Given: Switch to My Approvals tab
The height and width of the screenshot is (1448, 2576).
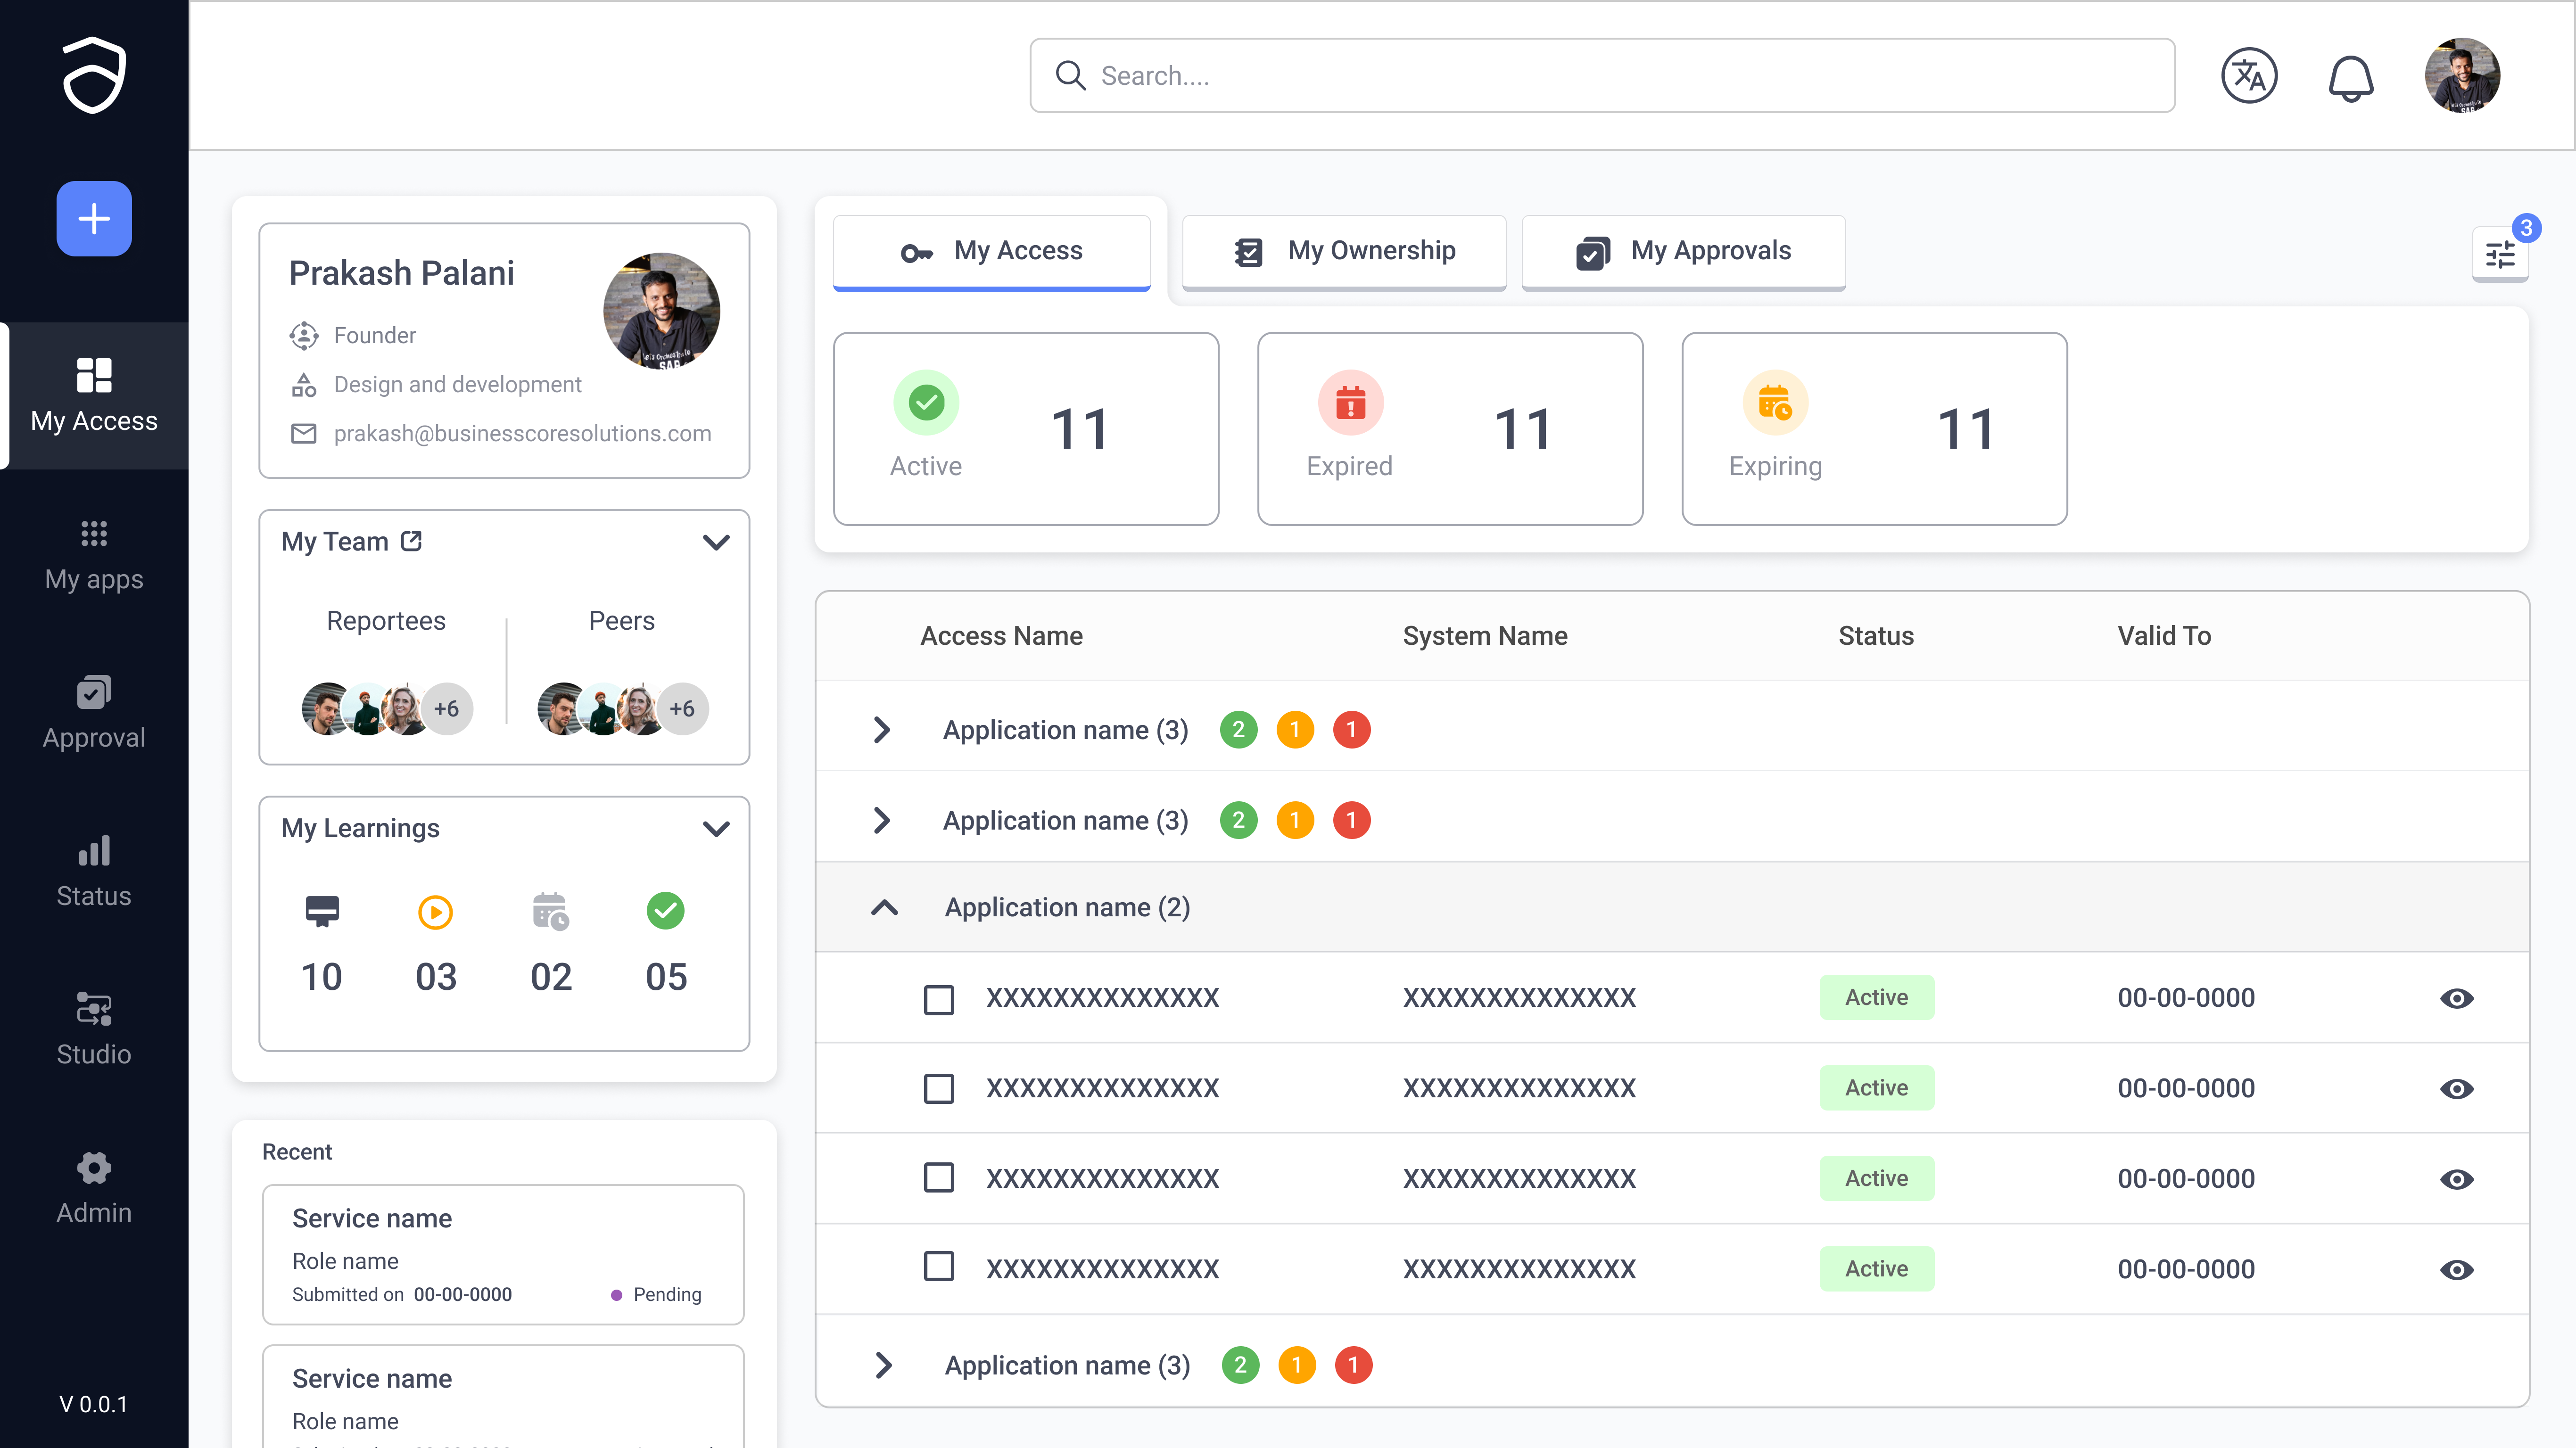Looking at the screenshot, I should click(1683, 252).
